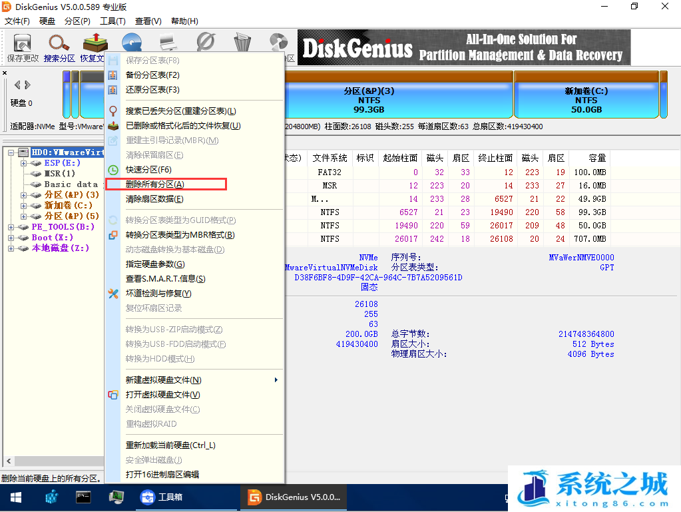Click the backup partition table (F2) menu icon
681x512 pixels.
tap(113, 75)
